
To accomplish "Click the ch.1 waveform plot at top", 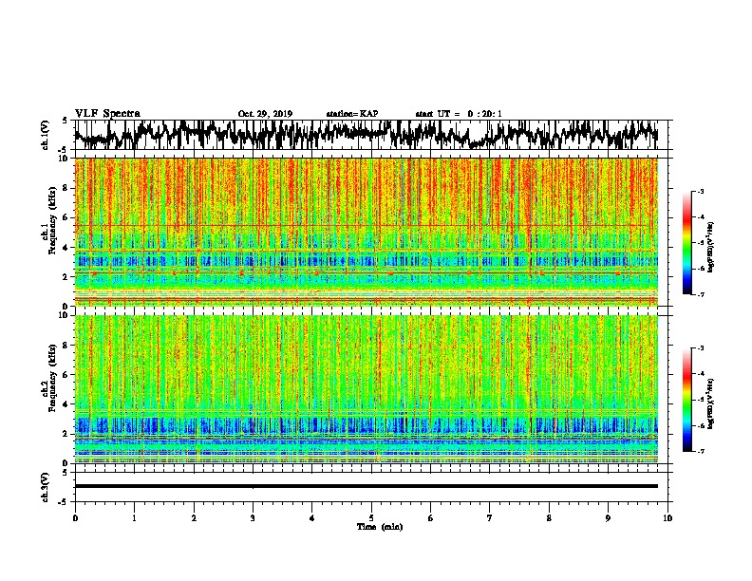I will [x=370, y=135].
